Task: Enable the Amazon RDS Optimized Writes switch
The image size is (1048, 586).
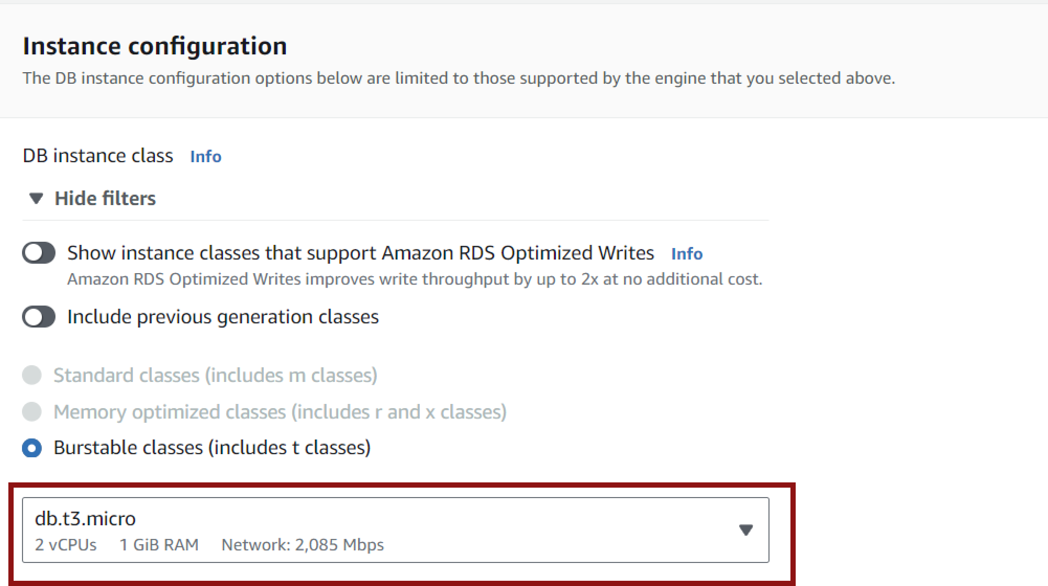Action: click(x=39, y=253)
